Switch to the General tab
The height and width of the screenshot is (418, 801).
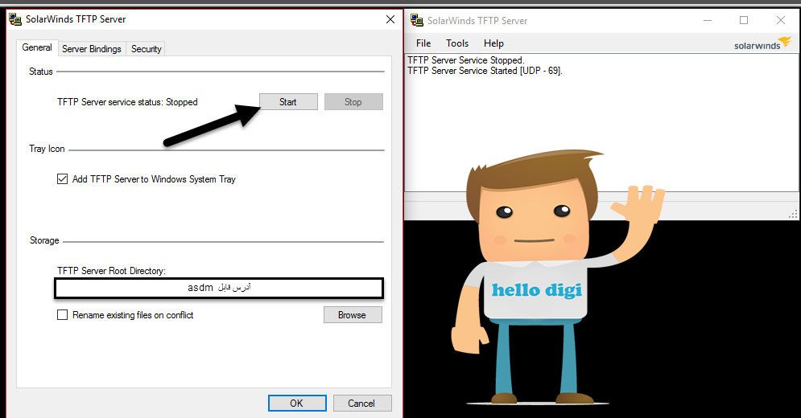coord(37,47)
